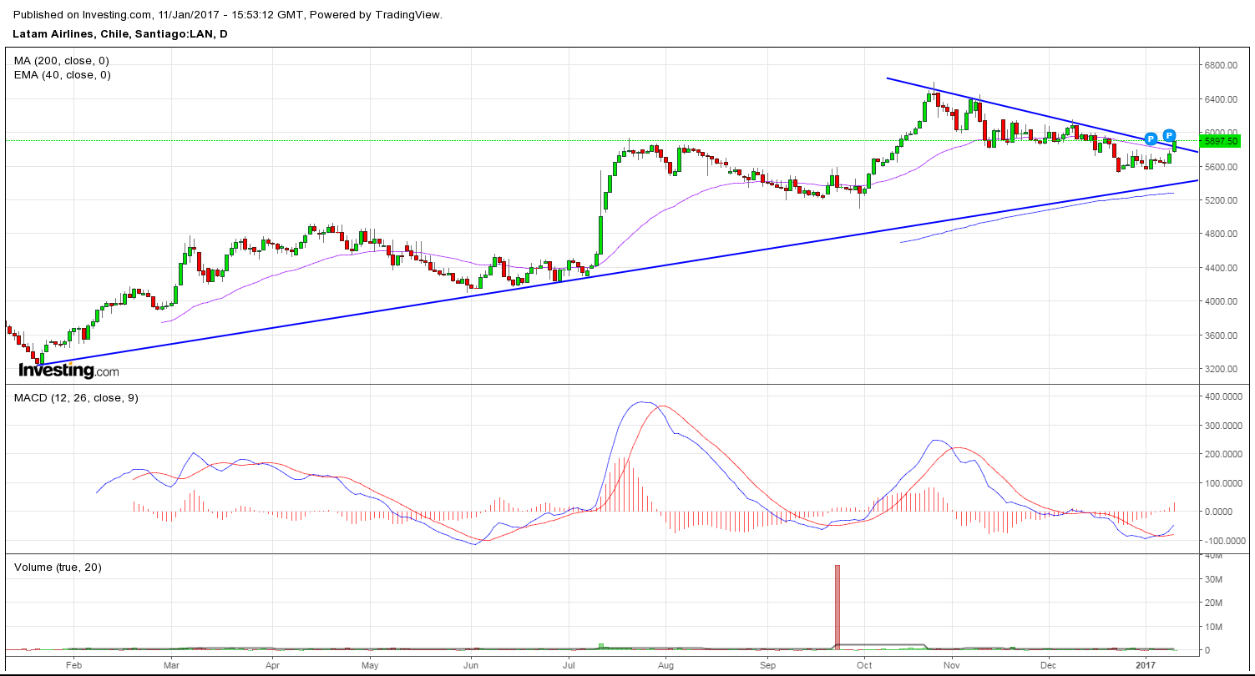Screen dimensions: 1255x676
Task: Click the Volume (true, 20) label
Action: 58,568
